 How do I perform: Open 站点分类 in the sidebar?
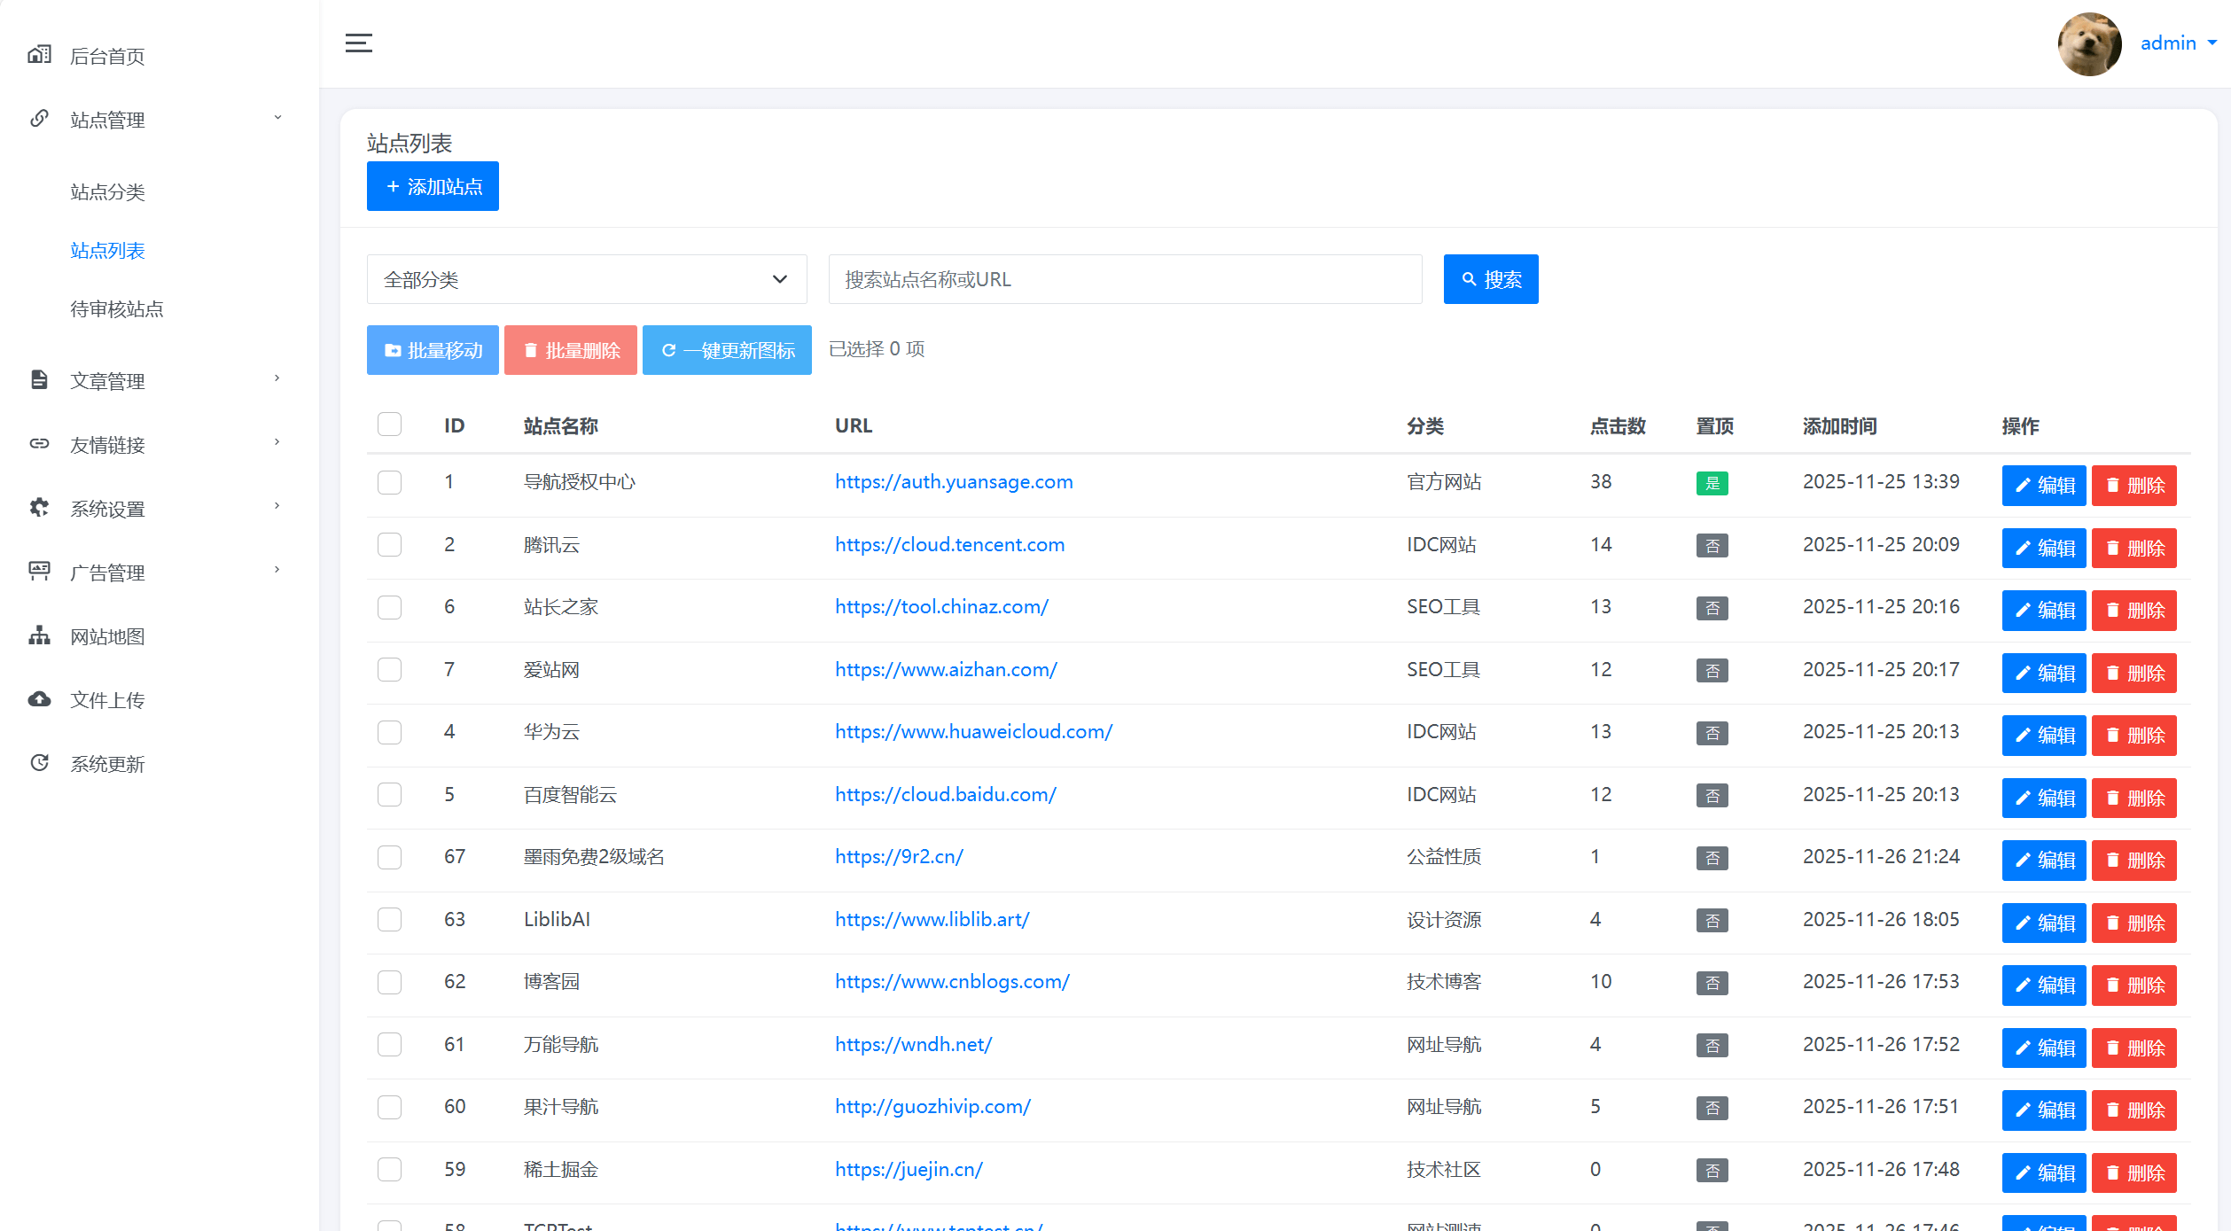pyautogui.click(x=107, y=191)
